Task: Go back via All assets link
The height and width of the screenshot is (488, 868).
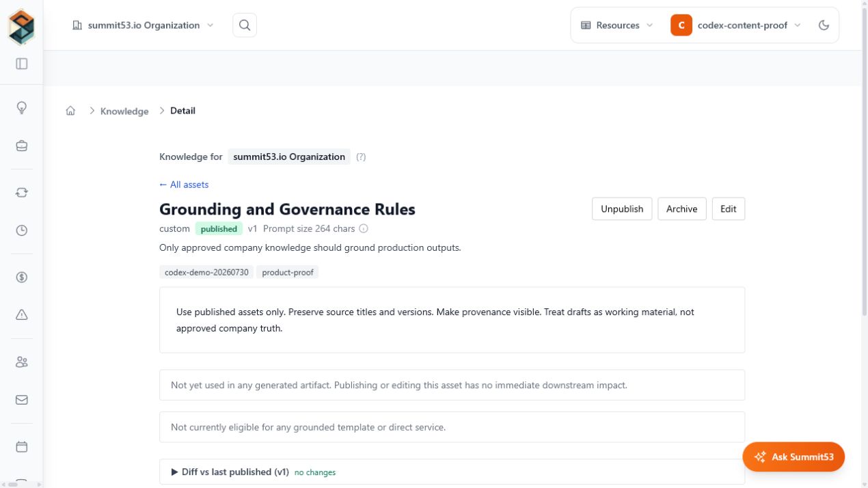Action: coord(184,185)
